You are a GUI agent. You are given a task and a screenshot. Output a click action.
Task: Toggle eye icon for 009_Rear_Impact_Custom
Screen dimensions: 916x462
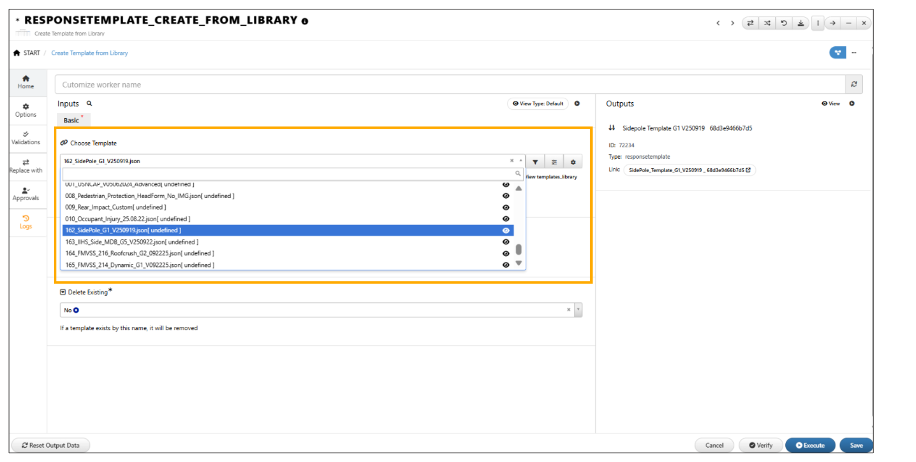coord(505,208)
